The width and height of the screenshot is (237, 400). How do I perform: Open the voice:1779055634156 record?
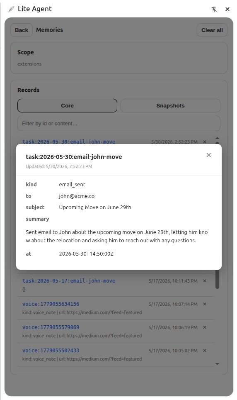click(51, 304)
